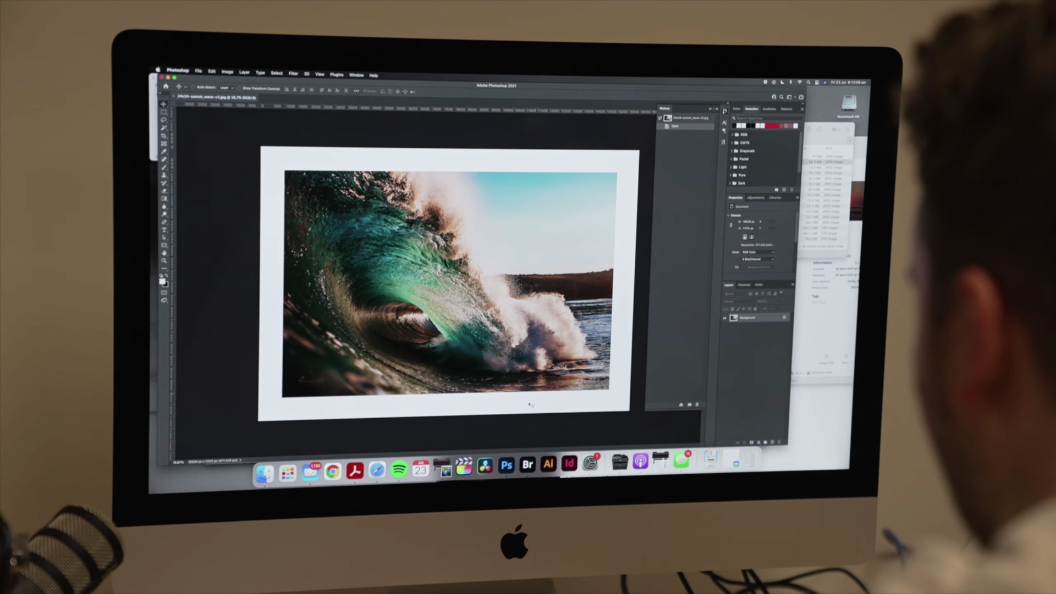Open the RGB Color mode dropdown
Image resolution: width=1056 pixels, height=594 pixels.
pos(757,252)
